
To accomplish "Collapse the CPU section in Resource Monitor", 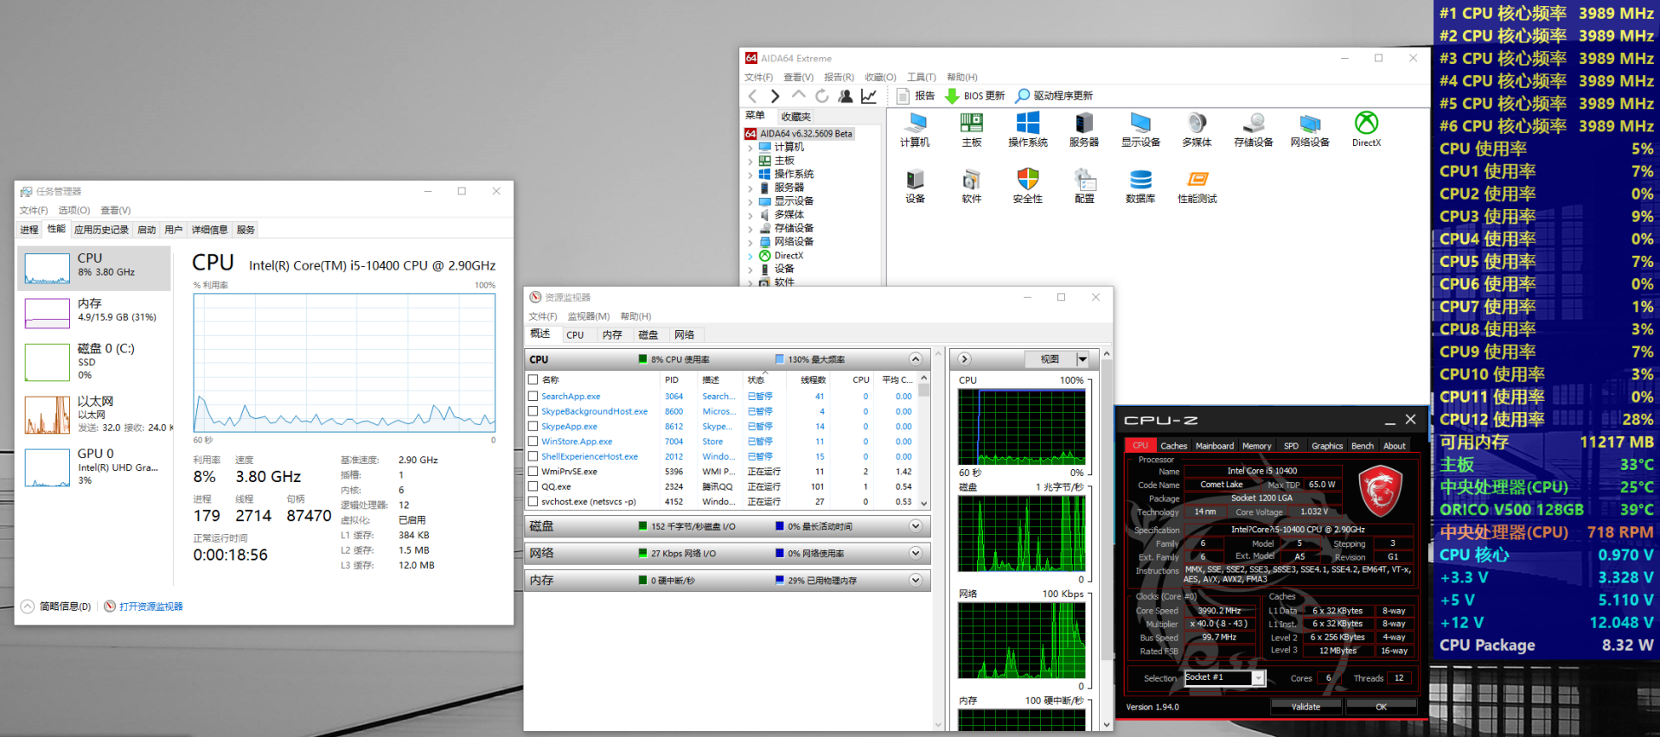I will [916, 359].
